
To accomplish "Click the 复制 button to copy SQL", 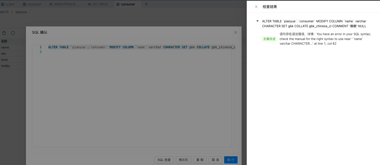I will [x=200, y=160].
